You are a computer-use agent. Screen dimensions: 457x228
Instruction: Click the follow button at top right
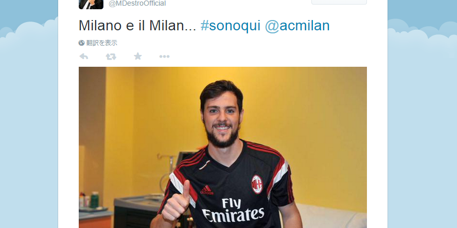[x=339, y=2]
